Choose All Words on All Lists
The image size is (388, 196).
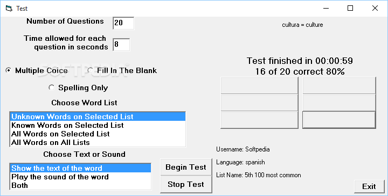pyautogui.click(x=98, y=142)
